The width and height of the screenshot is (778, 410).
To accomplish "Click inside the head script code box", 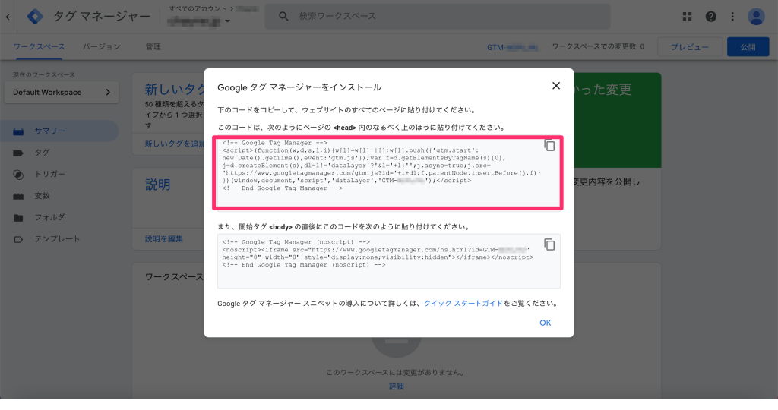I will point(388,172).
